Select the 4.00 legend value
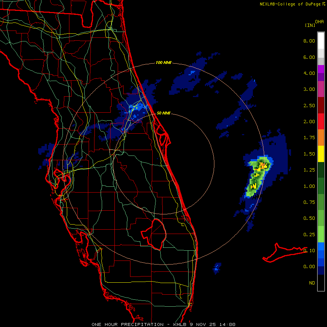Viewport: 327px width, 327px height. 309,73
